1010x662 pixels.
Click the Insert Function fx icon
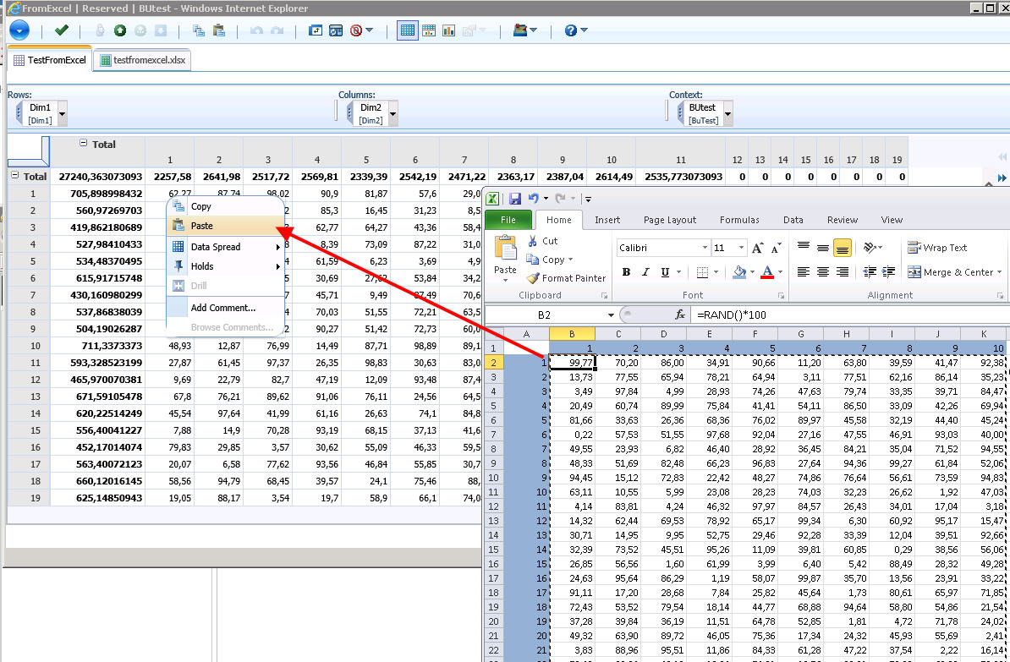[679, 315]
